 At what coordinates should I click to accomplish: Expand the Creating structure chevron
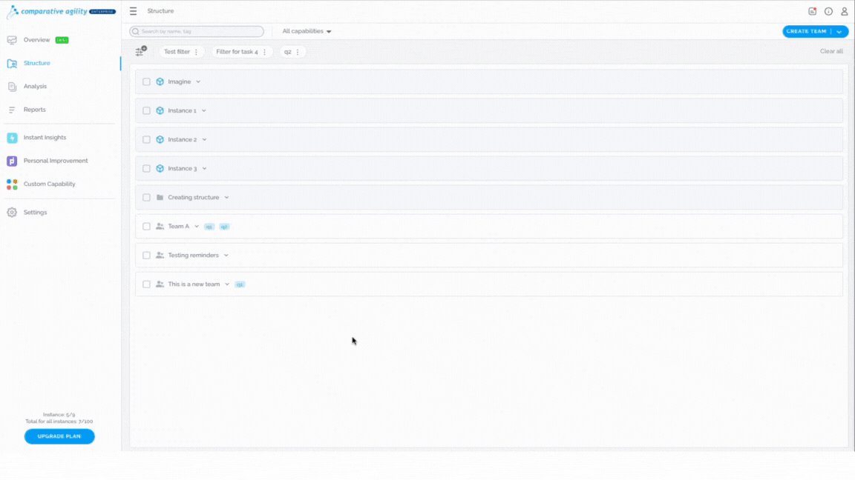click(x=227, y=197)
